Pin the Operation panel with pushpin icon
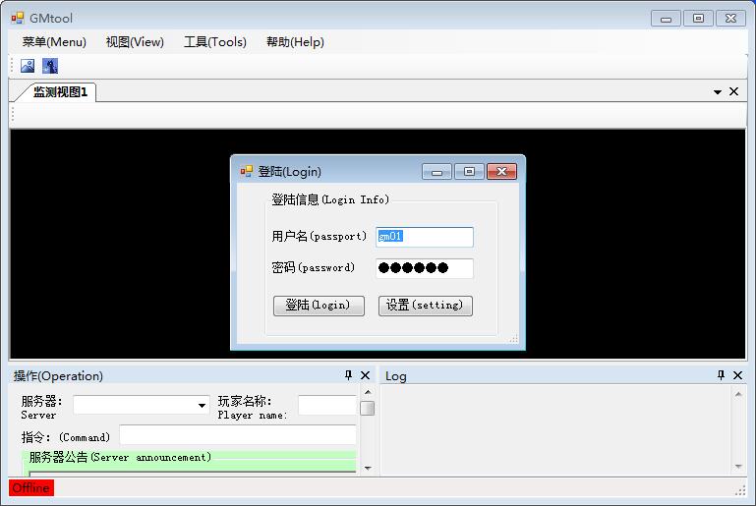Image resolution: width=756 pixels, height=506 pixels. tap(348, 375)
